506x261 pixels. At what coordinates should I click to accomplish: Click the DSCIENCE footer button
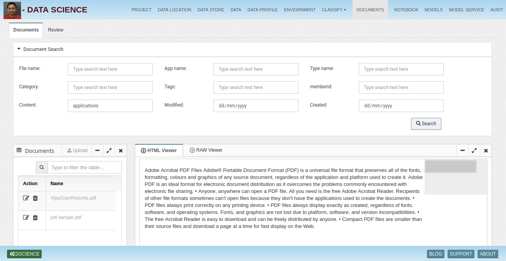(25, 254)
